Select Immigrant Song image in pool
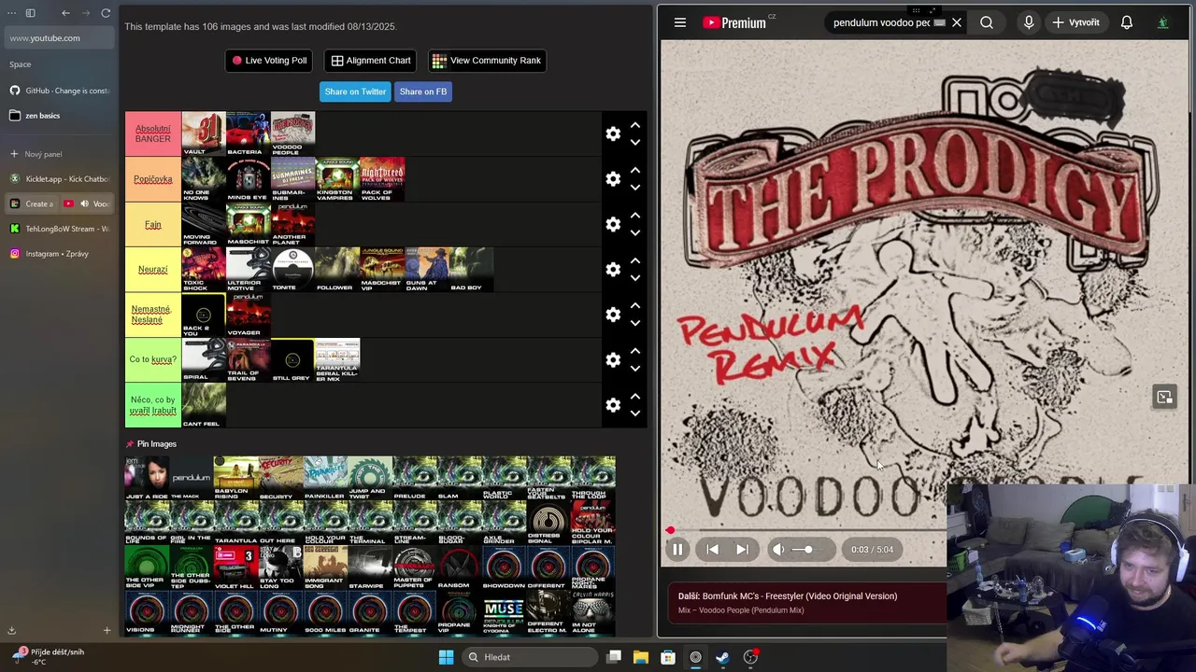Viewport: 1196px width, 672px height. pos(325,569)
